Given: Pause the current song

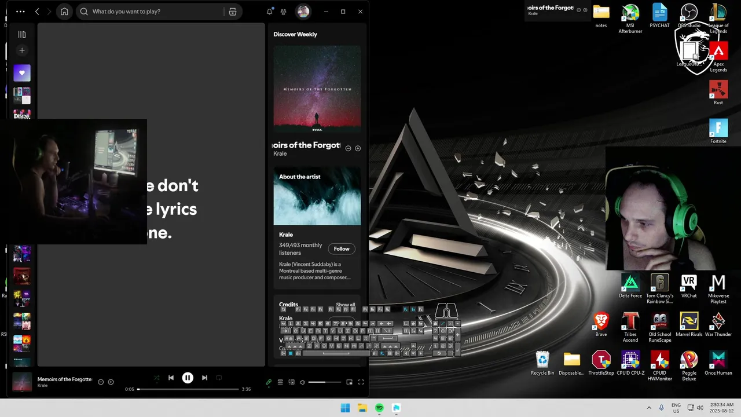Looking at the screenshot, I should 188,378.
